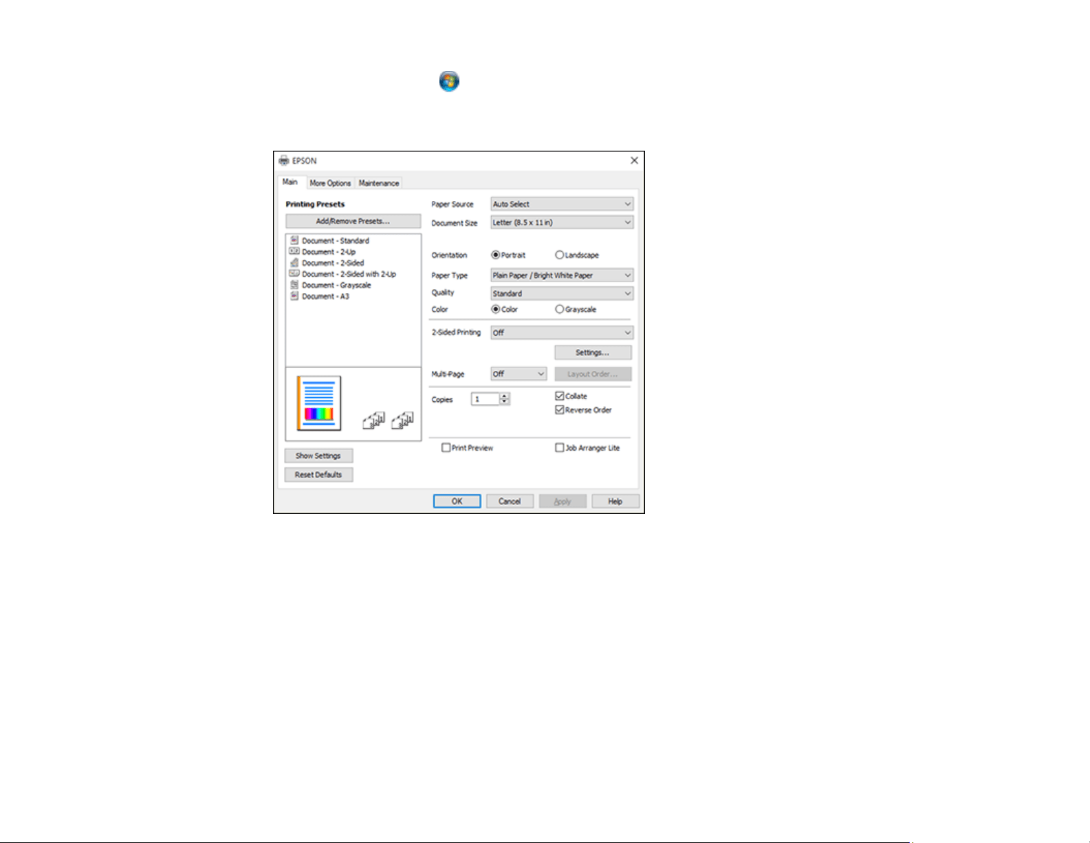Switch to the Maintenance tab
The width and height of the screenshot is (1090, 843).
[379, 183]
